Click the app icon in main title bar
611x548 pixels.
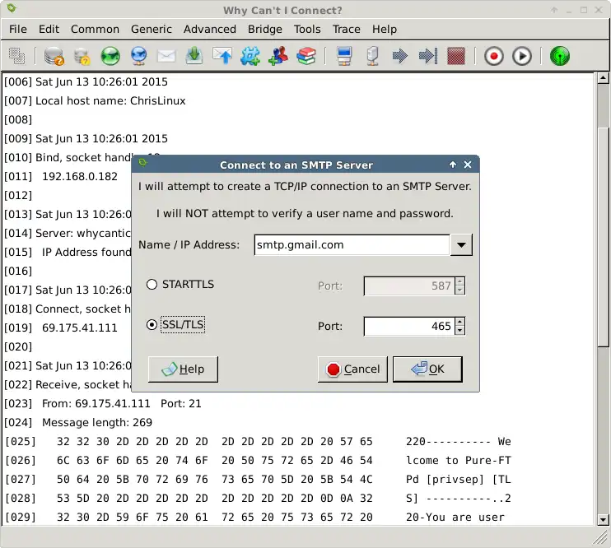(12, 7)
